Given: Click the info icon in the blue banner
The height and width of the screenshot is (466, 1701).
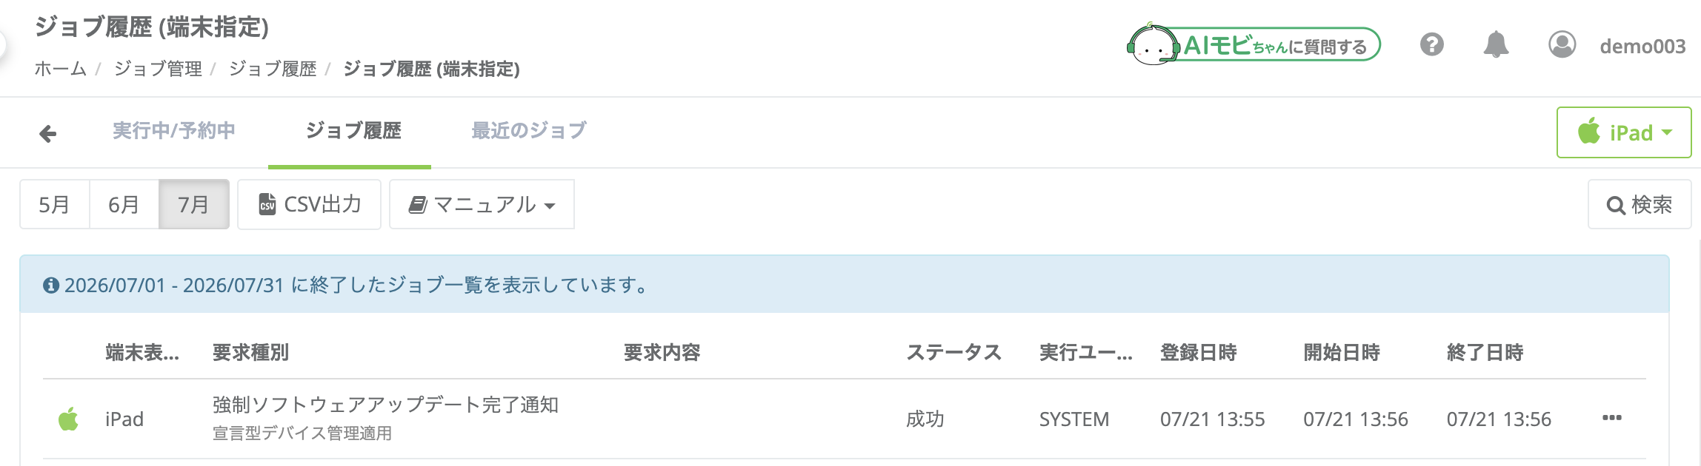Looking at the screenshot, I should coord(51,286).
